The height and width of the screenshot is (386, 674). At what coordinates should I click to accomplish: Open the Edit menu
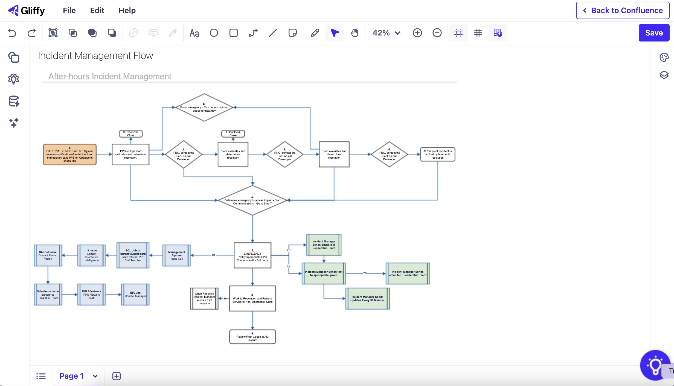click(x=97, y=10)
